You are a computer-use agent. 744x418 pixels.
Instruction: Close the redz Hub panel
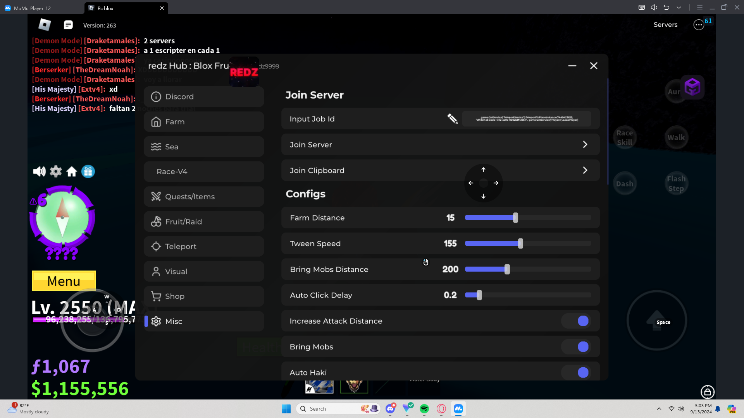(594, 66)
